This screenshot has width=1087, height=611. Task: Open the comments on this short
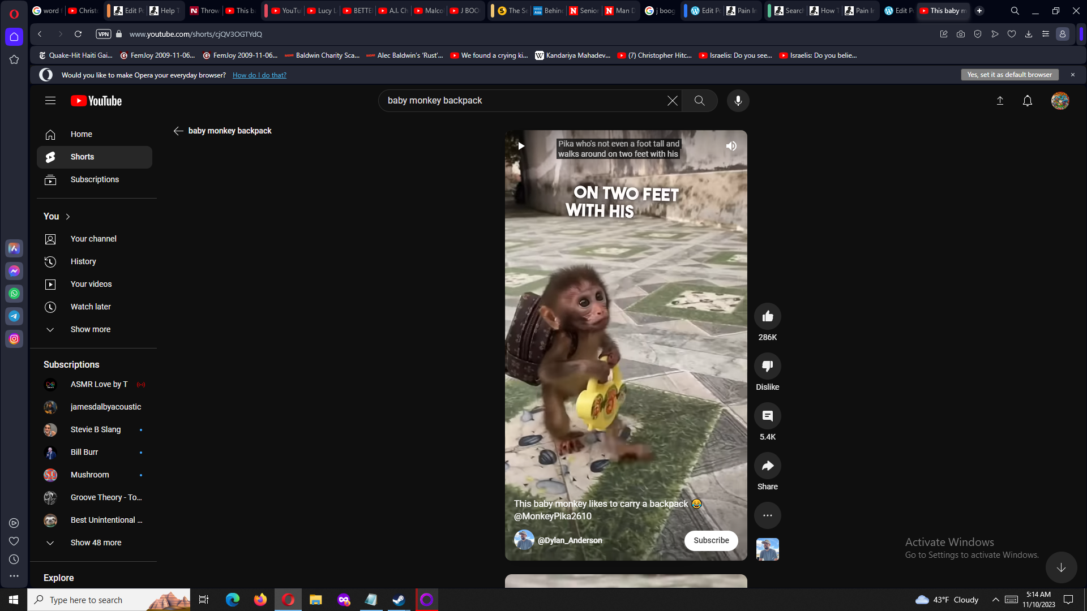(767, 416)
